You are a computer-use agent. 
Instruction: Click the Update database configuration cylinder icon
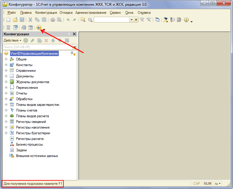pos(23,28)
